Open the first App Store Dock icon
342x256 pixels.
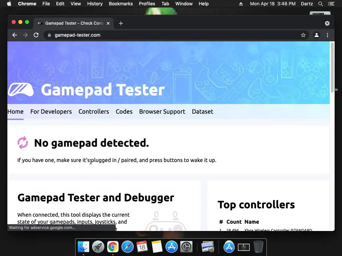point(171,247)
